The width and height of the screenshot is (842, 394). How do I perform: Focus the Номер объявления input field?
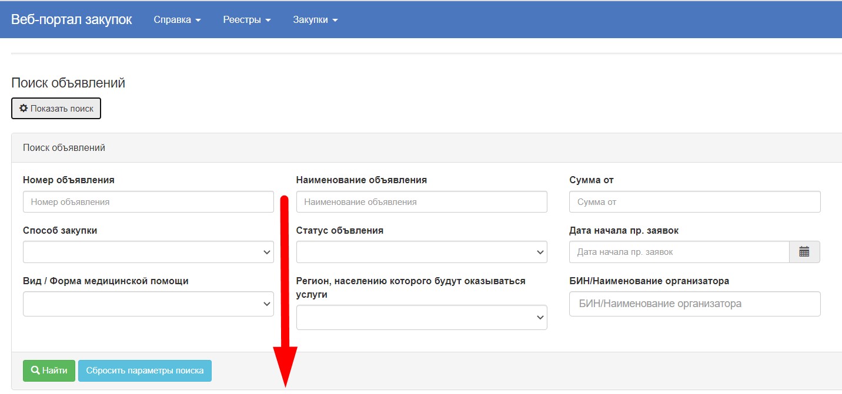tap(148, 201)
